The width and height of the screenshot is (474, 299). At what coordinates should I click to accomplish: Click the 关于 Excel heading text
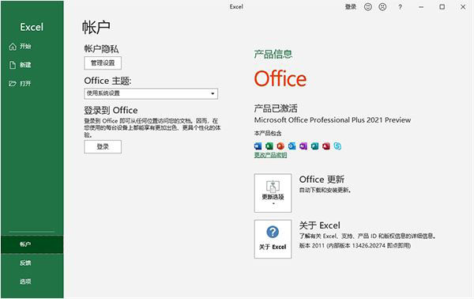click(x=319, y=225)
